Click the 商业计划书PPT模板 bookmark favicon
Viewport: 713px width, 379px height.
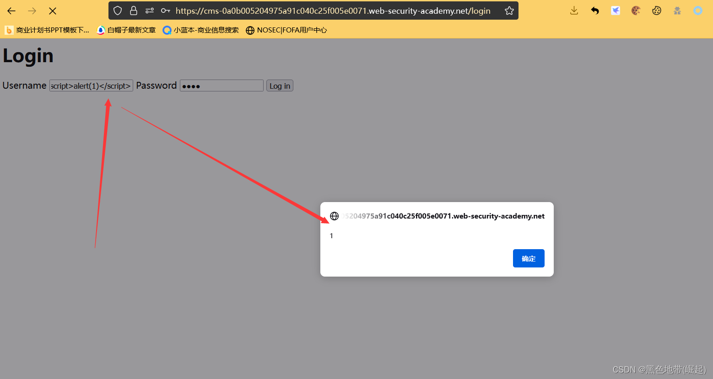[x=9, y=30]
